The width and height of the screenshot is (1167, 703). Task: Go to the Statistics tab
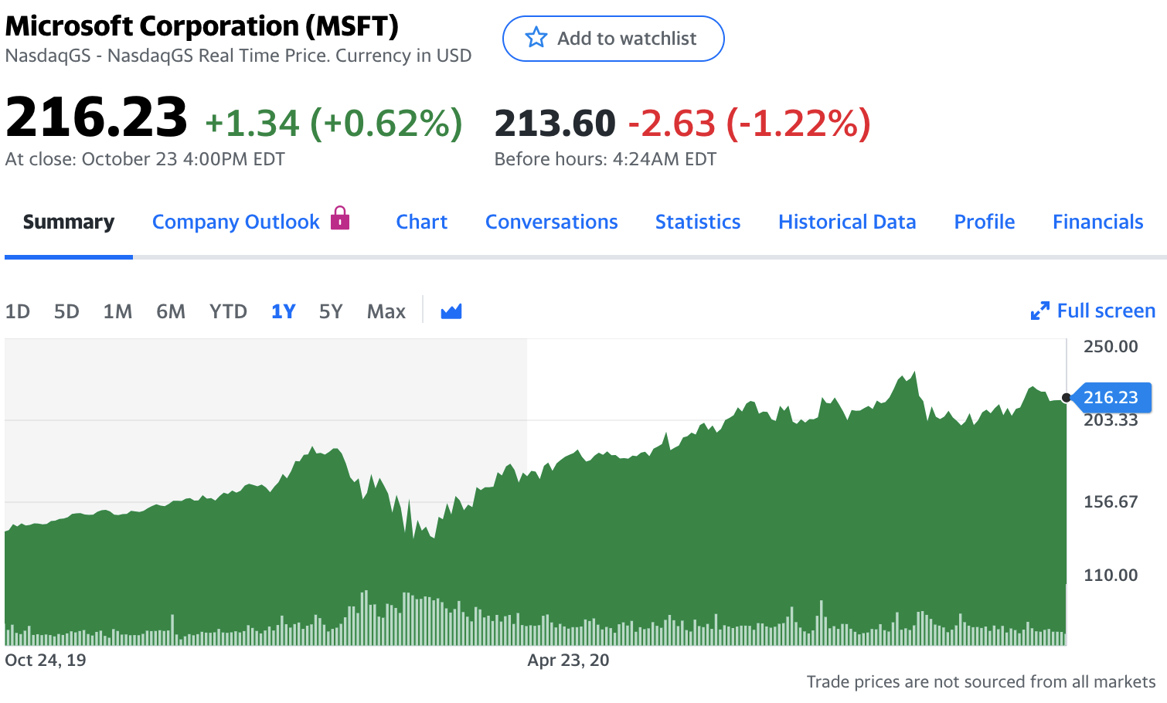(698, 222)
